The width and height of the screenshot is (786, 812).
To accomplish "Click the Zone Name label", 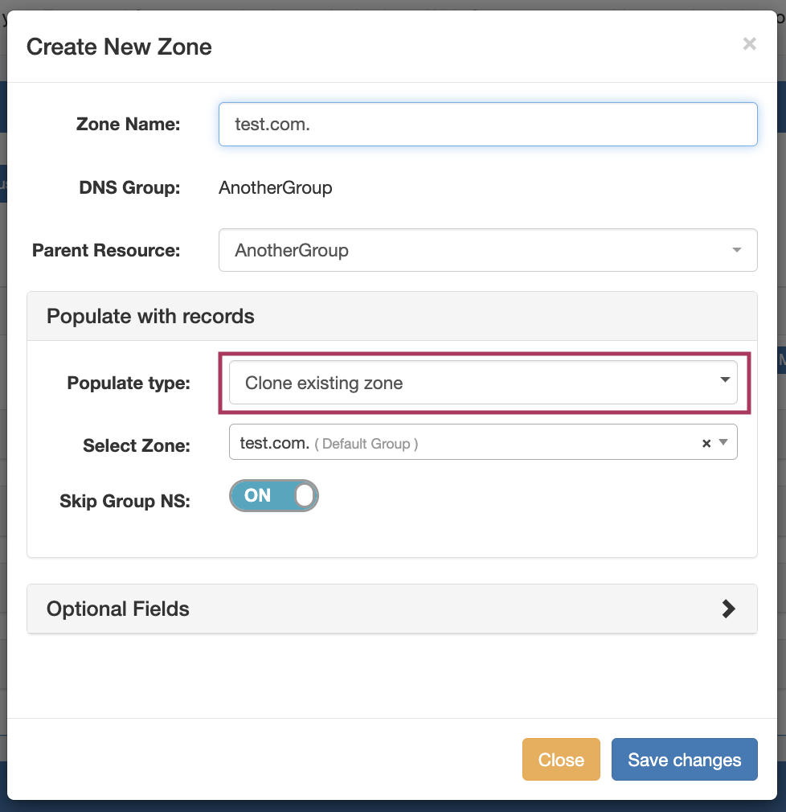I will point(128,125).
